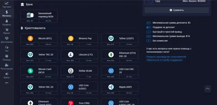Click the green Bitcoin Cash logo
Image resolution: width=217 pixels, height=105 pixels.
(30, 71)
